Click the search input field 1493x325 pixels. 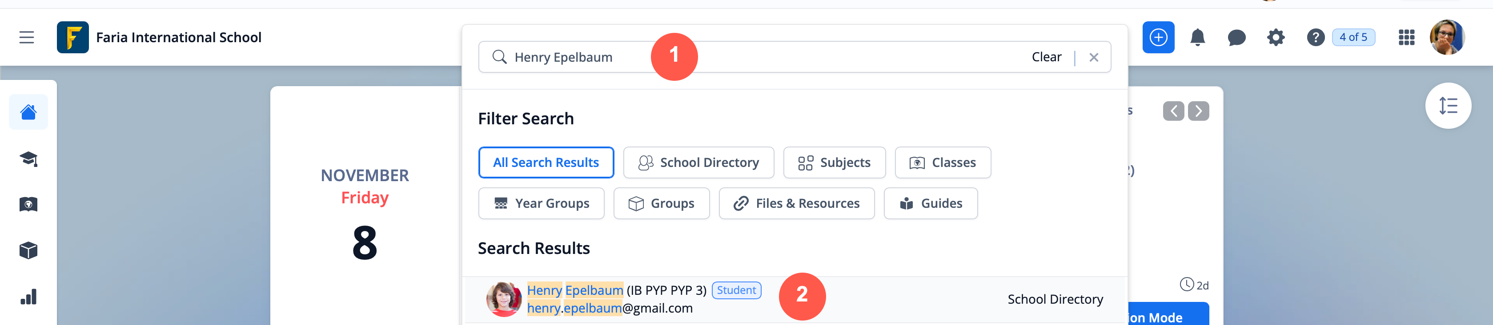click(x=811, y=57)
